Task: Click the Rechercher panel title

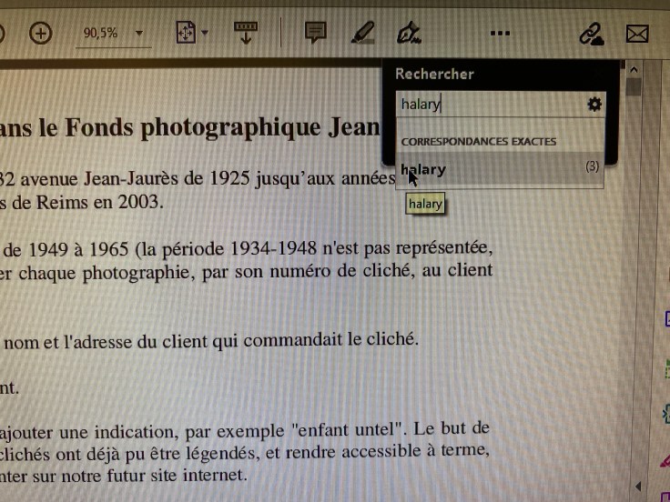Action: (x=434, y=75)
